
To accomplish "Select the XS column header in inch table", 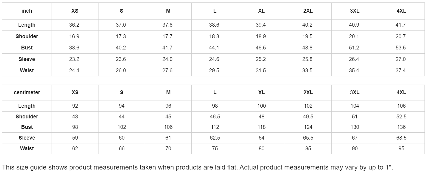I will coord(75,11).
